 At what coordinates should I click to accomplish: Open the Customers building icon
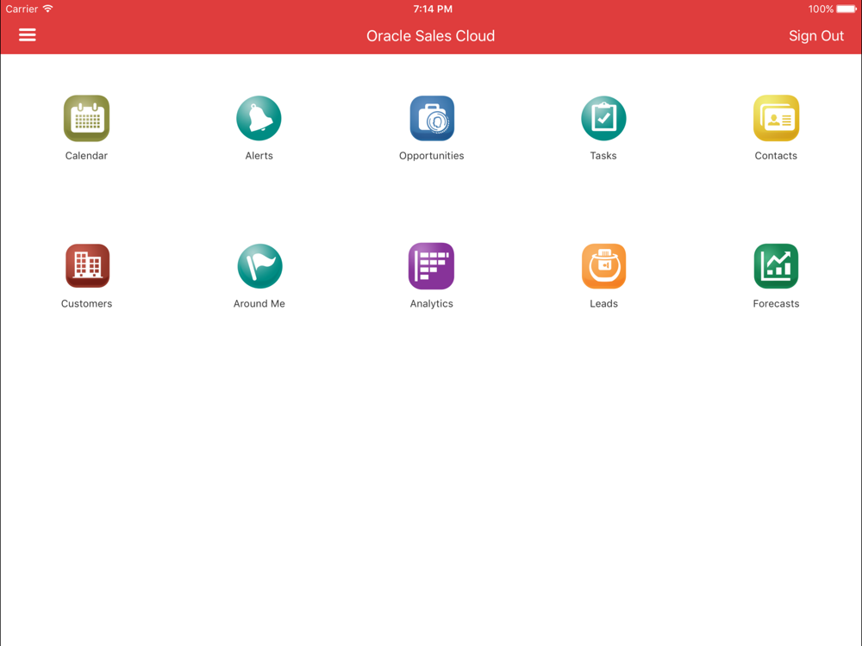[87, 266]
